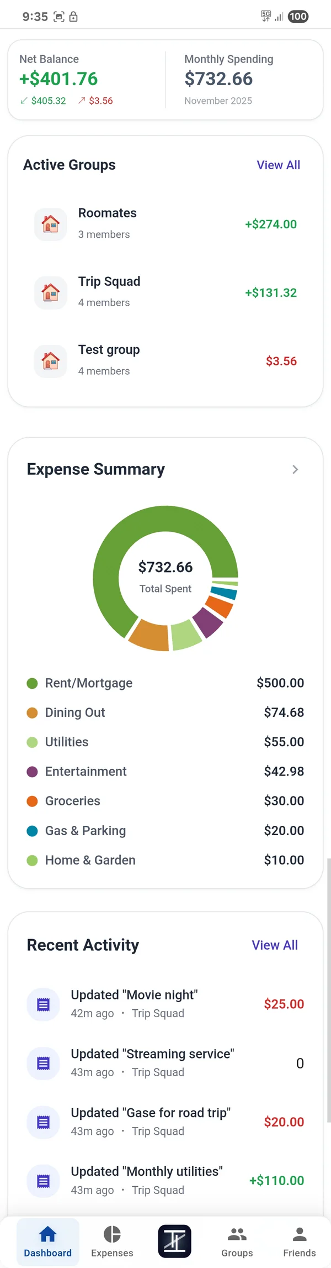Tap the Trip Squad house icon
The width and height of the screenshot is (331, 1268).
(x=50, y=292)
